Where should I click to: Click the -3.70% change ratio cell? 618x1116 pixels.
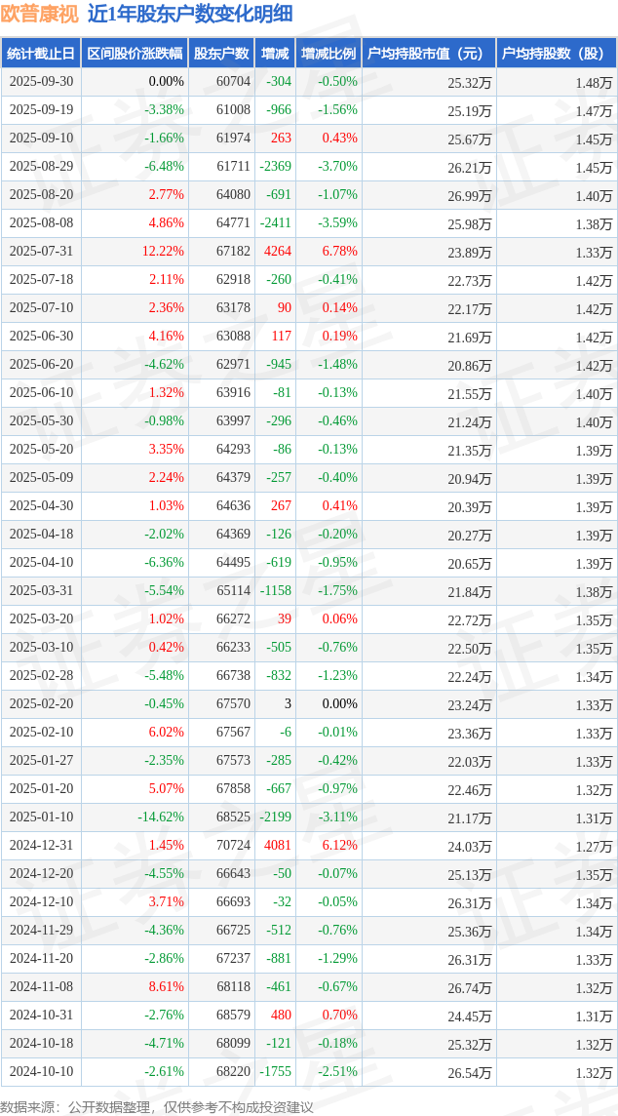click(337, 167)
